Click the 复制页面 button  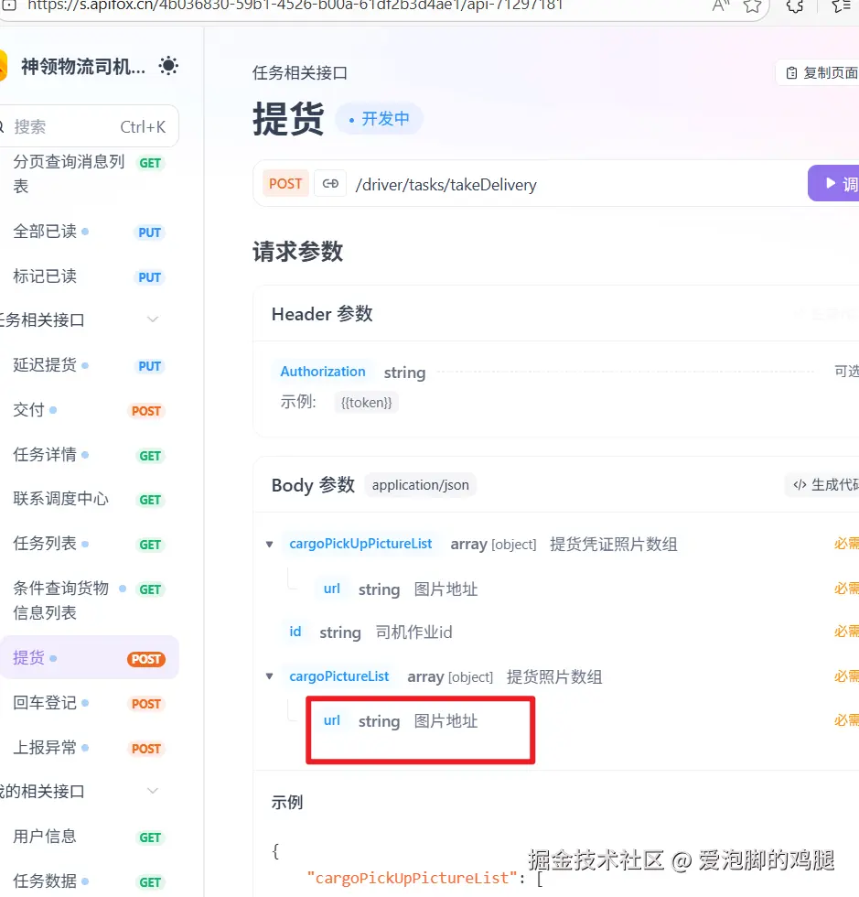click(818, 72)
